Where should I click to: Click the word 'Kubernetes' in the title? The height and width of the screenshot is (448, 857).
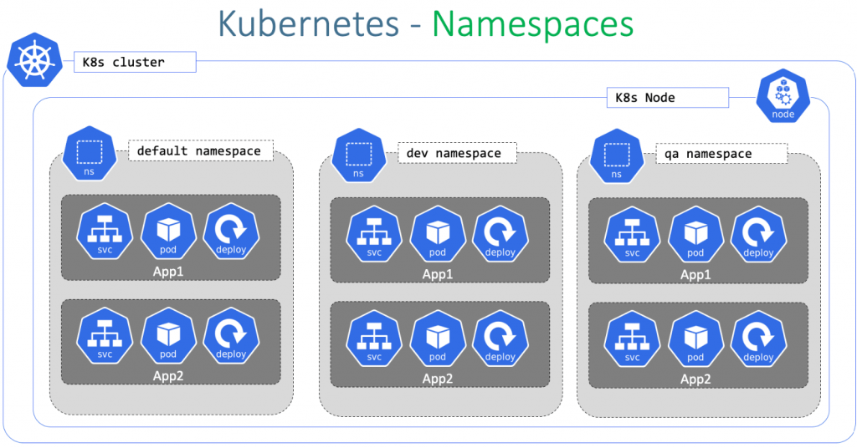pos(309,23)
